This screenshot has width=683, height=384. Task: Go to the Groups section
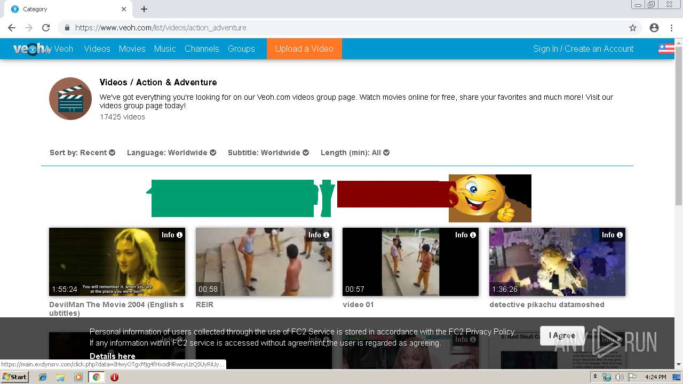click(x=241, y=49)
